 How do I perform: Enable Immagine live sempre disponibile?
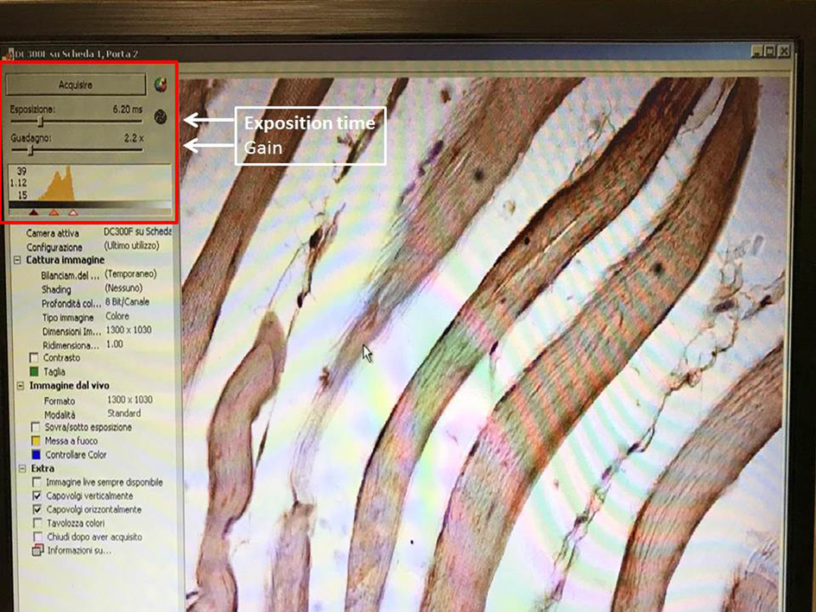coord(37,483)
